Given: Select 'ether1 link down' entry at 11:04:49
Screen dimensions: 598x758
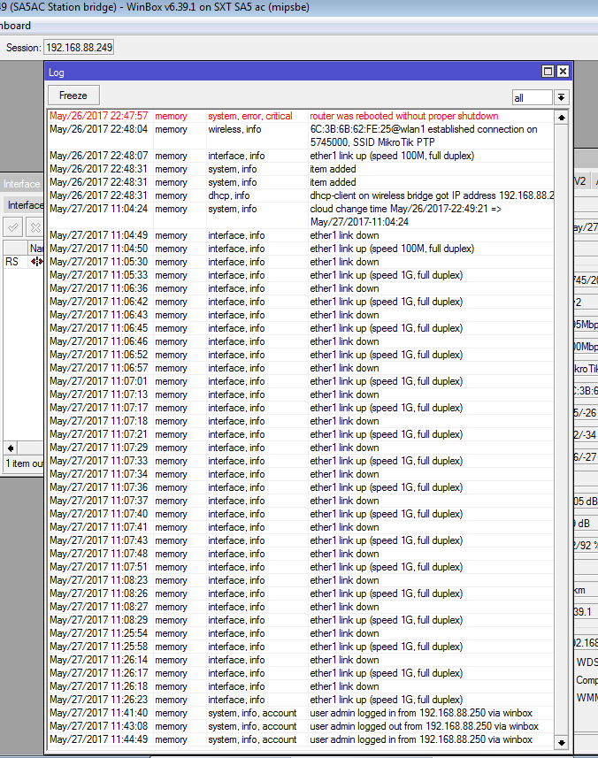Looking at the screenshot, I should 301,235.
